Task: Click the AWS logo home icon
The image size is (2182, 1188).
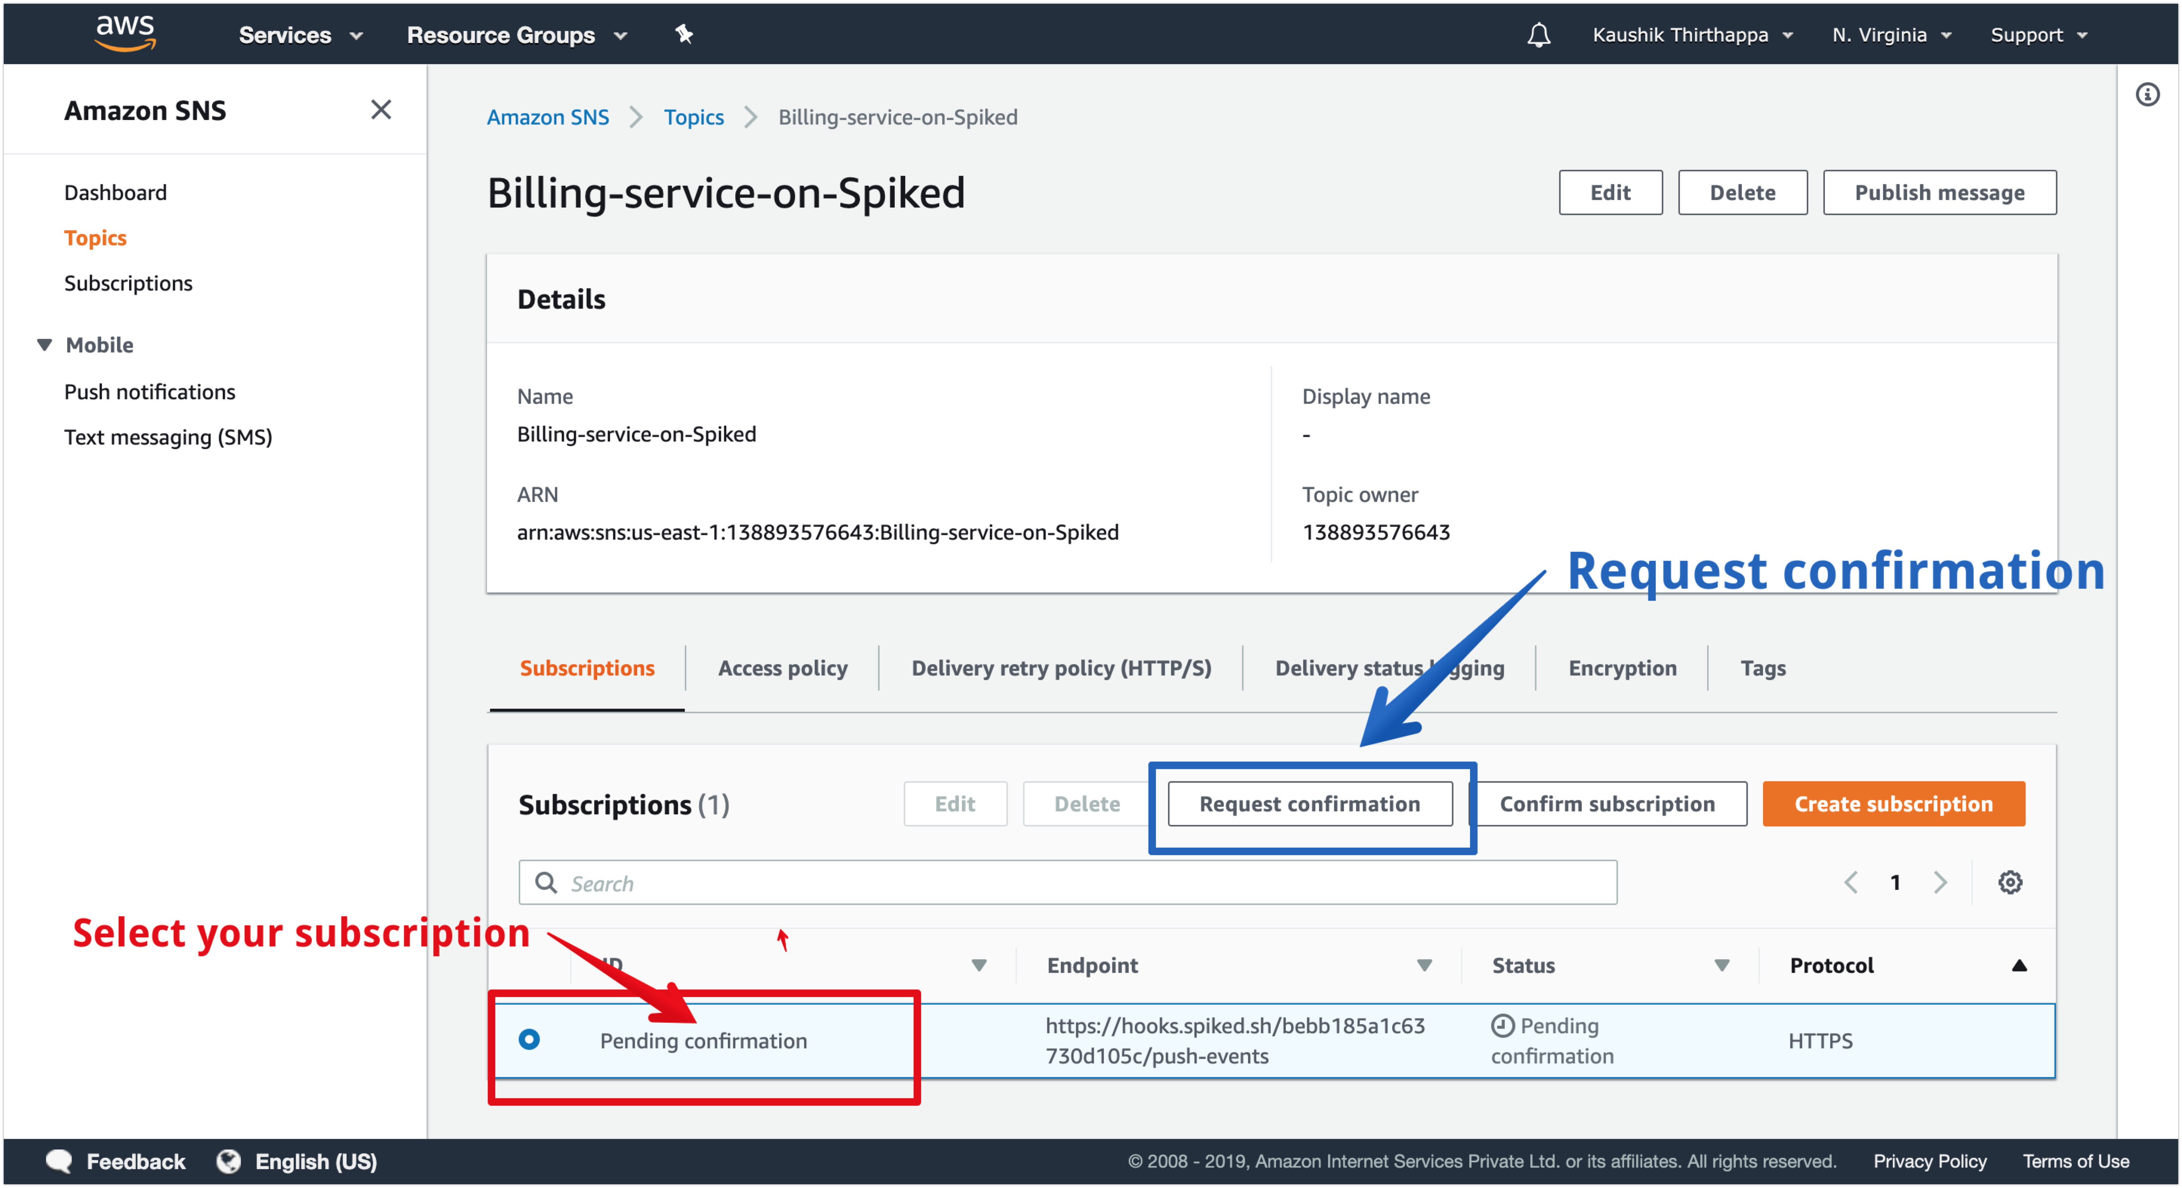Action: click(125, 34)
